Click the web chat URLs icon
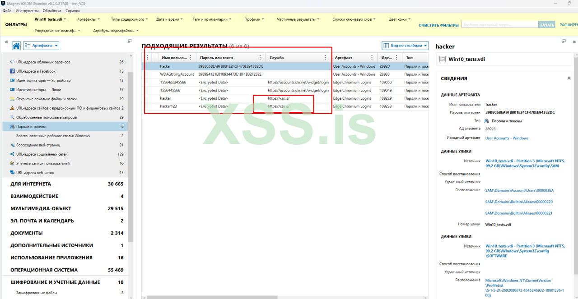The image size is (578, 299). 12,173
